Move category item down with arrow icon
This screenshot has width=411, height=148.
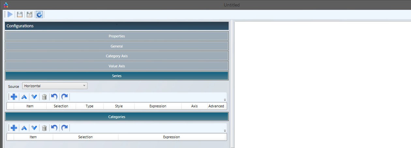click(x=34, y=128)
